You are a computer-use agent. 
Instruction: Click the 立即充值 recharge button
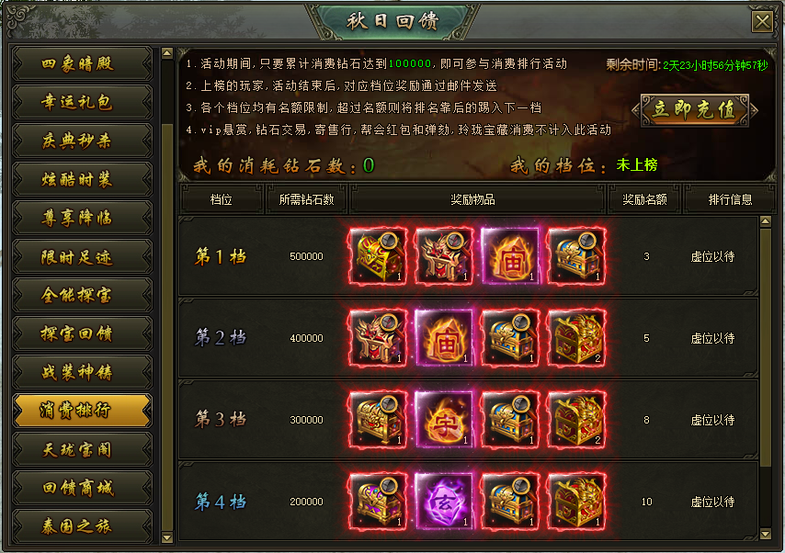[695, 110]
